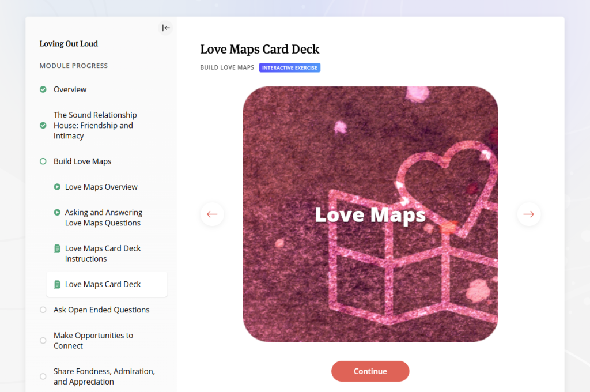Select the Love Maps Card Deck sidebar item

102,284
